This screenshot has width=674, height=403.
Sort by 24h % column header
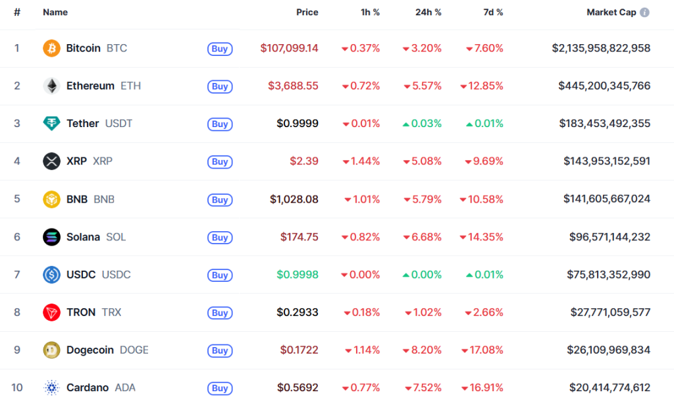coord(428,13)
